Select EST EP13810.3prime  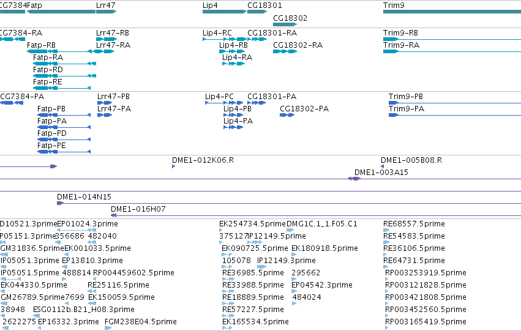tap(64, 267)
